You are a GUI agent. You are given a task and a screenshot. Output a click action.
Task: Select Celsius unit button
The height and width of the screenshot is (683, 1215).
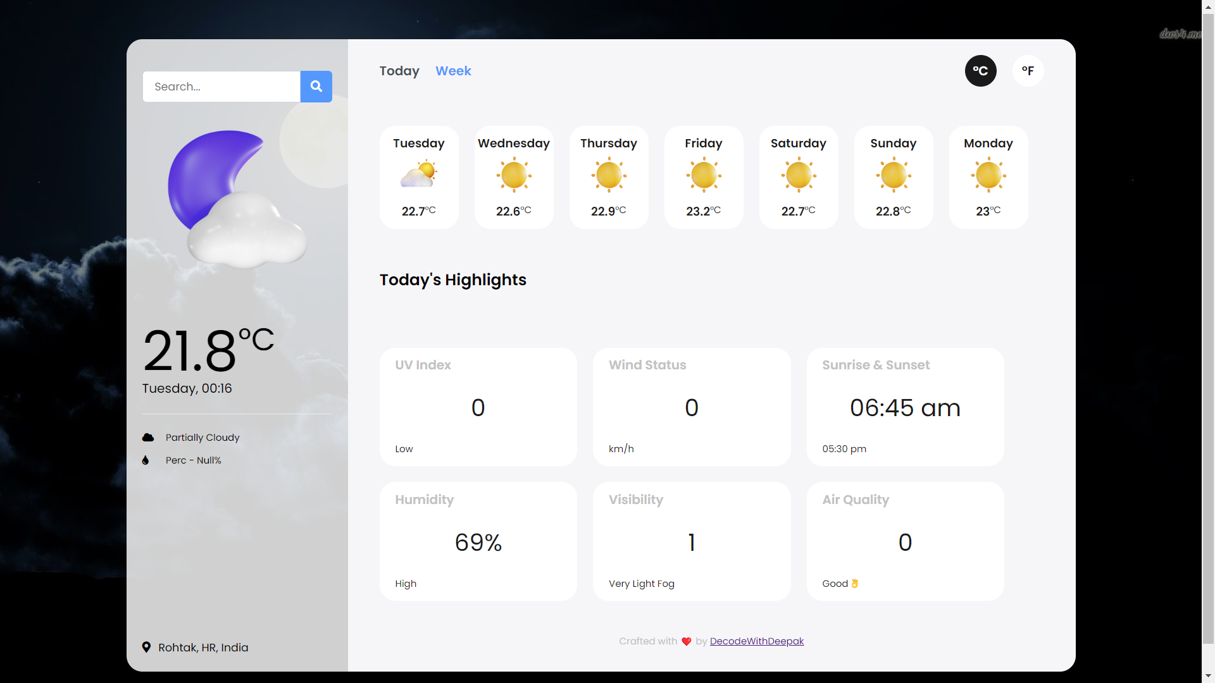(980, 71)
